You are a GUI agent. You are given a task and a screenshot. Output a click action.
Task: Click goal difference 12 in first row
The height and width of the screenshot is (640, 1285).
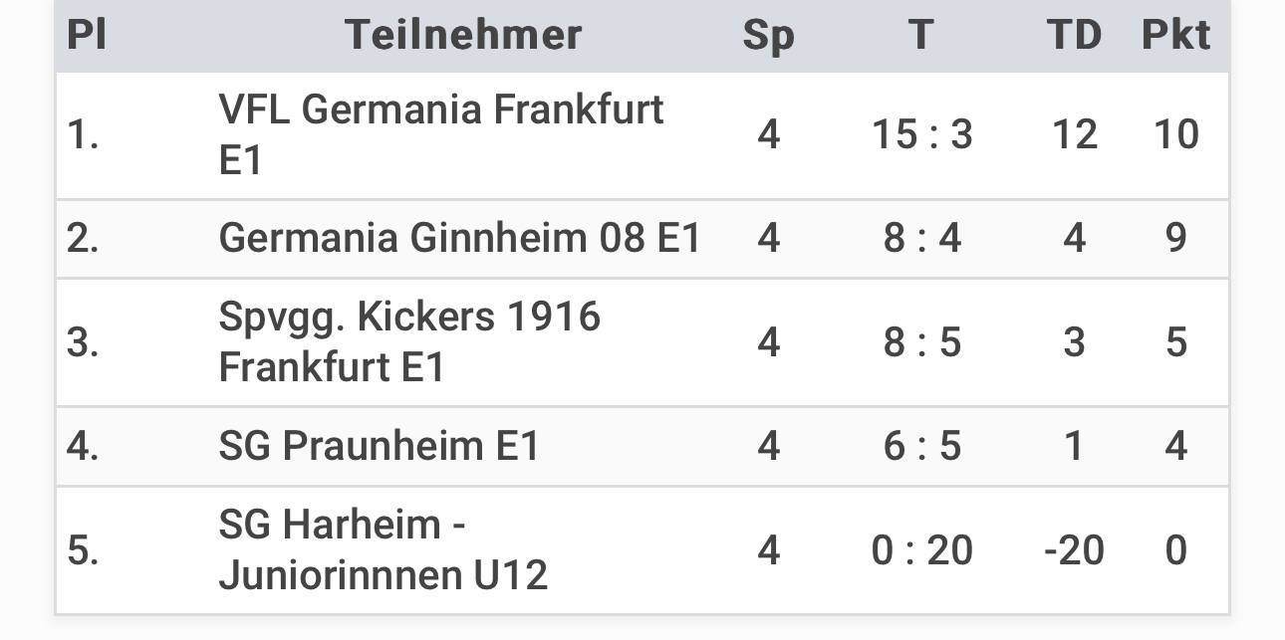click(1074, 134)
